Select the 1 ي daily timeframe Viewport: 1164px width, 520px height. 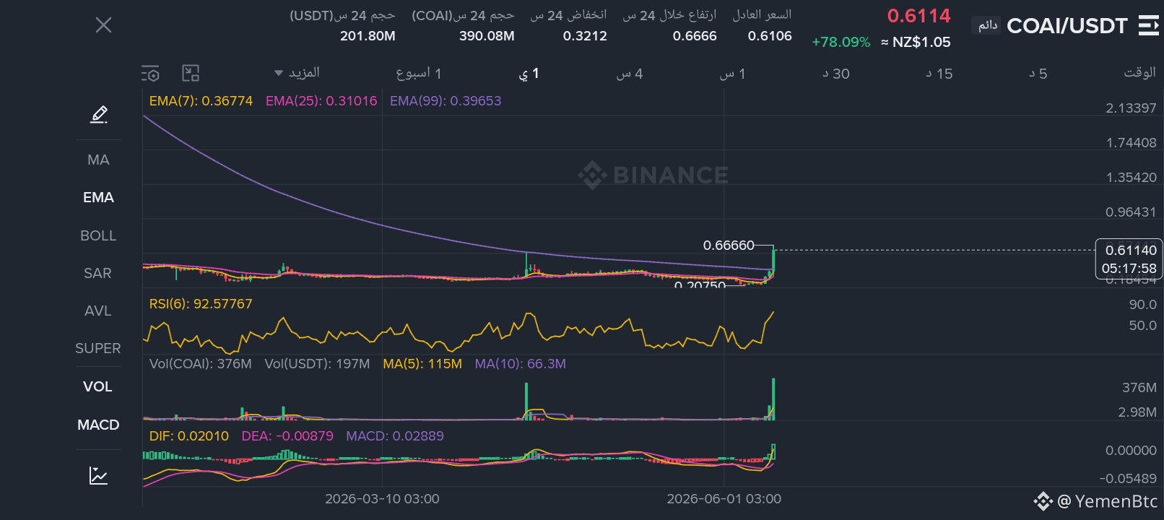(x=529, y=73)
